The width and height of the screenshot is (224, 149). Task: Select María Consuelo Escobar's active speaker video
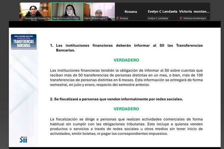pyautogui.click(x=67, y=12)
